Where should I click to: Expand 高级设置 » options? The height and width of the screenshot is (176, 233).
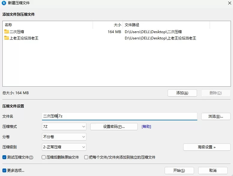tap(207, 147)
